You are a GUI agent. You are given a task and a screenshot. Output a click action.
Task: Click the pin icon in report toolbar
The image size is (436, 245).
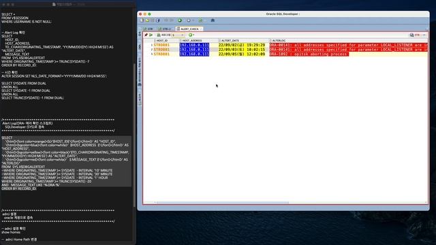click(x=146, y=35)
